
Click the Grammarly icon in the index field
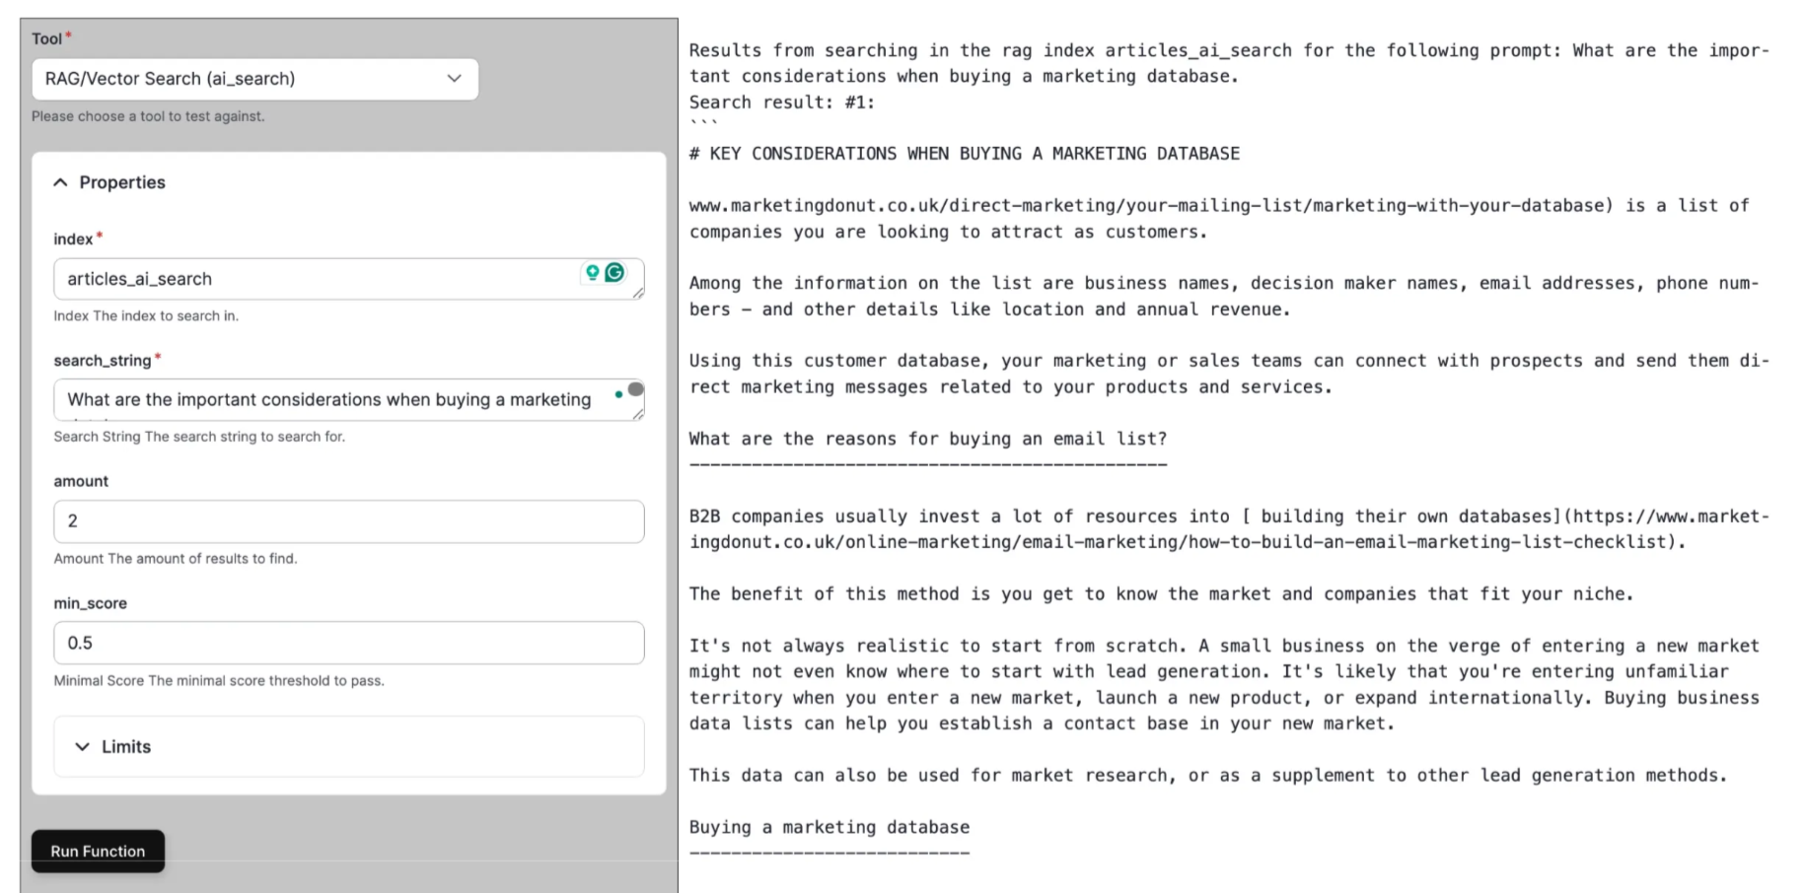[615, 273]
